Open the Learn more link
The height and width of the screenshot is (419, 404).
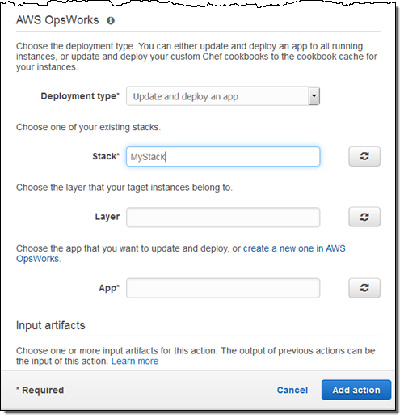click(135, 362)
